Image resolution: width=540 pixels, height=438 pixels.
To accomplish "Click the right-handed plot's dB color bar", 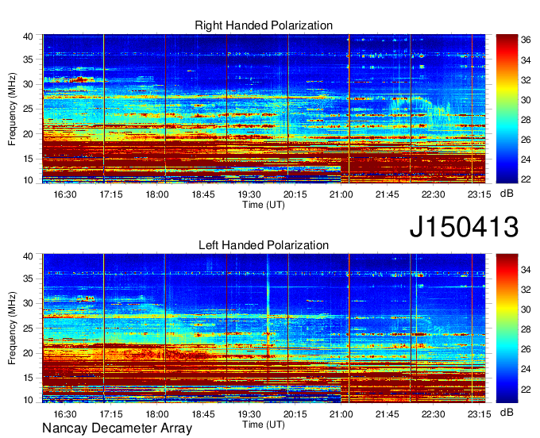I will [507, 109].
